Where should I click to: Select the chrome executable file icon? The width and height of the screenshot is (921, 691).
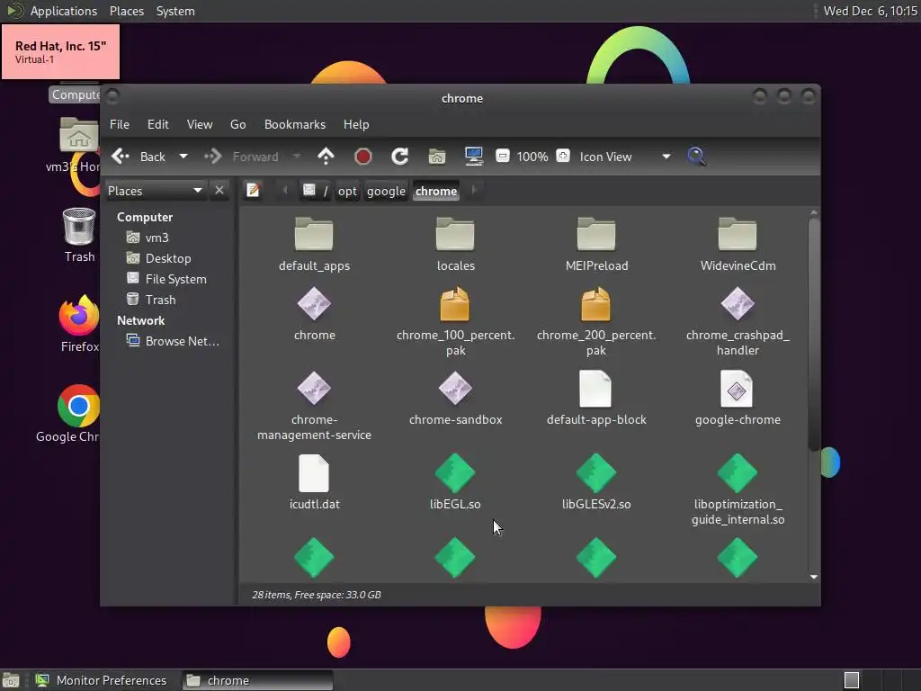(314, 304)
